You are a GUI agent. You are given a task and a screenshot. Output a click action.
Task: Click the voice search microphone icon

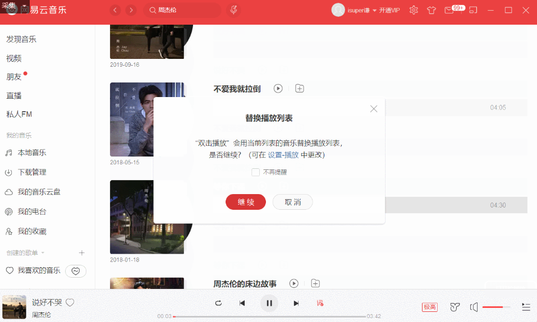coord(233,10)
